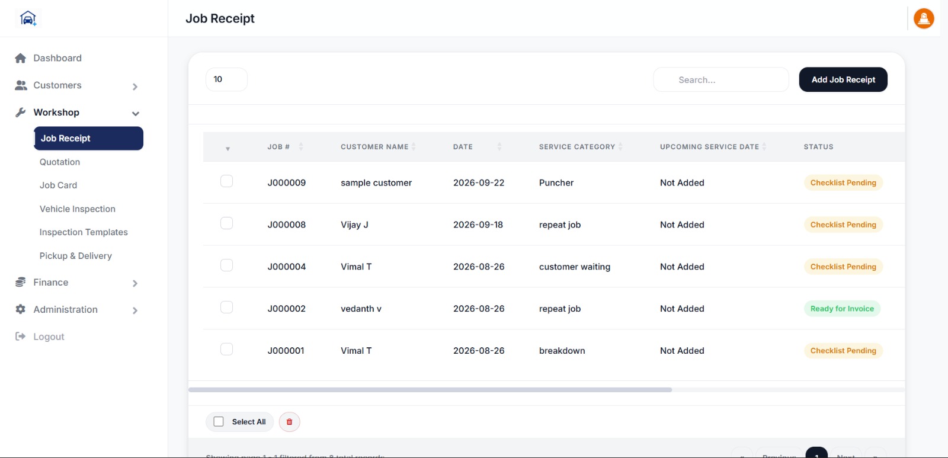Viewport: 948px width, 458px height.
Task: Click the garage car logo icon
Action: [x=28, y=18]
